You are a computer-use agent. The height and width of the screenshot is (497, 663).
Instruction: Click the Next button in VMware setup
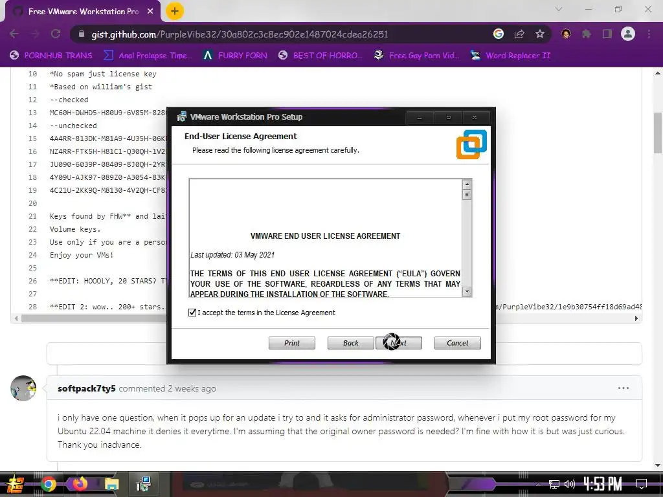399,343
